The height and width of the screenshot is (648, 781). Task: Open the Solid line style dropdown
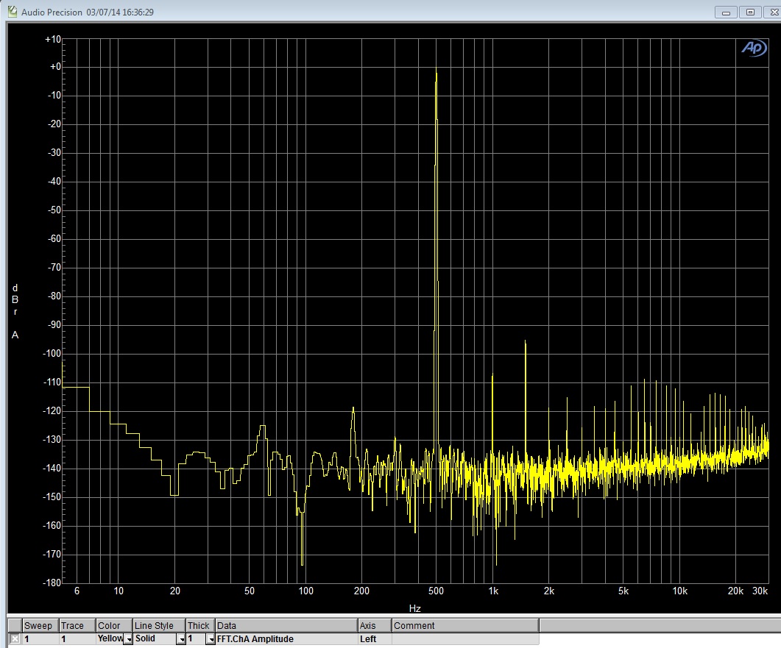[x=181, y=639]
